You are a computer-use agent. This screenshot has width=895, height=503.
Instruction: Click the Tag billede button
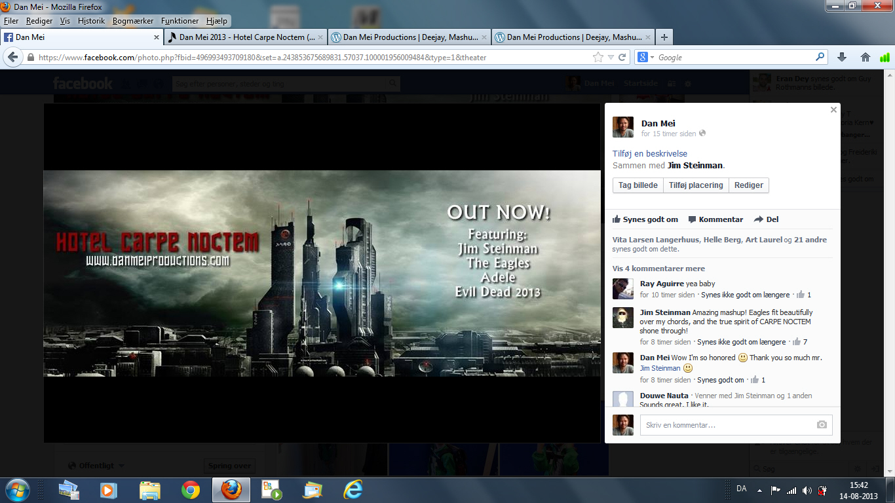pos(638,185)
